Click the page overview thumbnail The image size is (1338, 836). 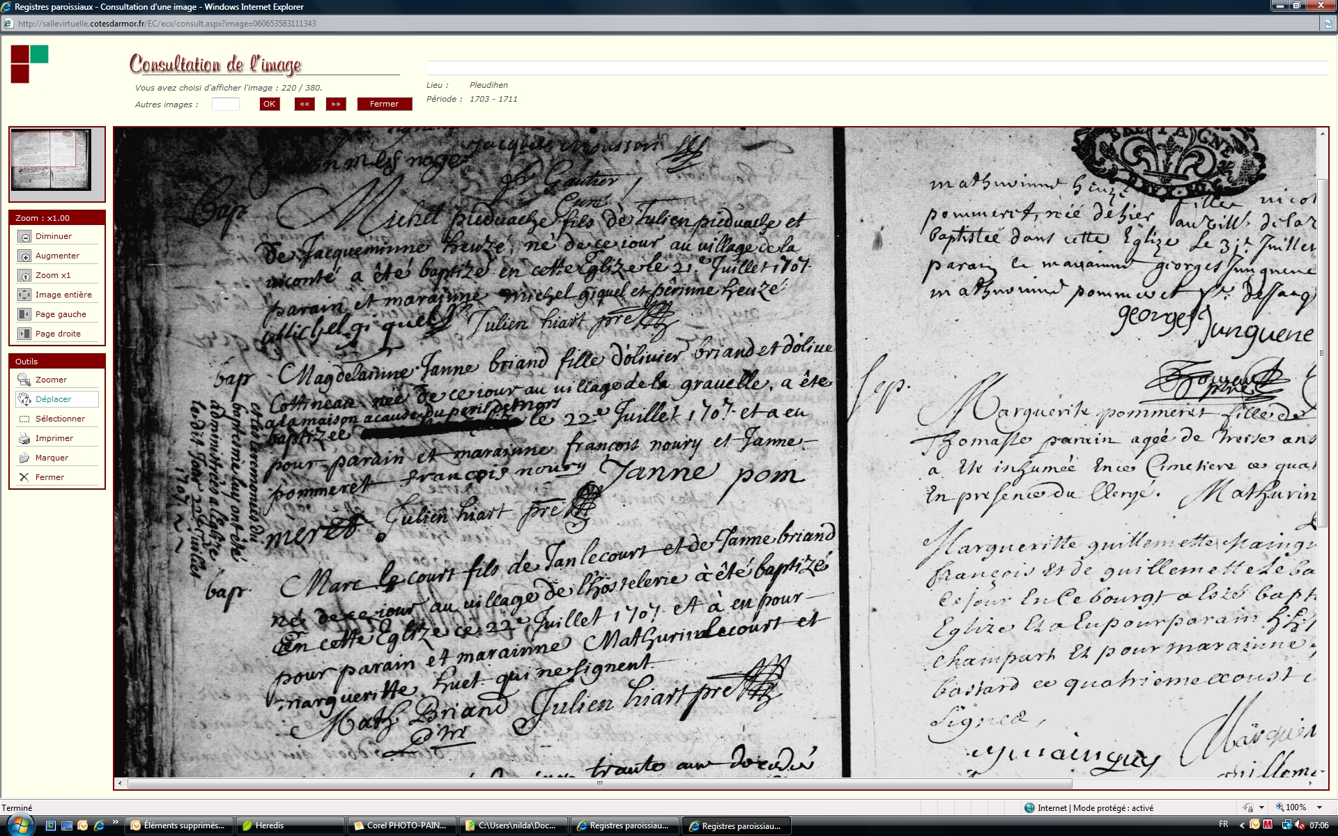pos(51,160)
